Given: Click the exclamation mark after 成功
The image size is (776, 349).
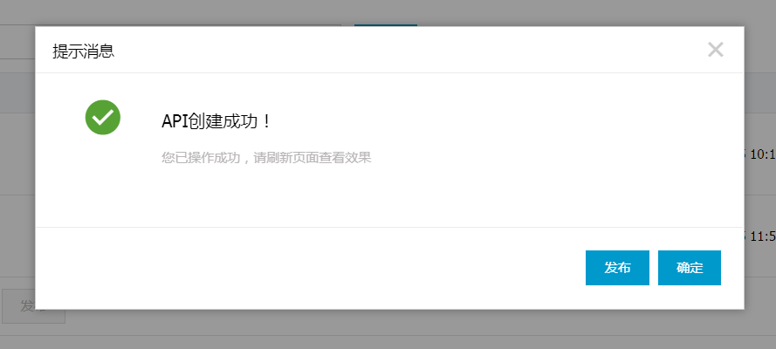Looking at the screenshot, I should click(x=267, y=121).
